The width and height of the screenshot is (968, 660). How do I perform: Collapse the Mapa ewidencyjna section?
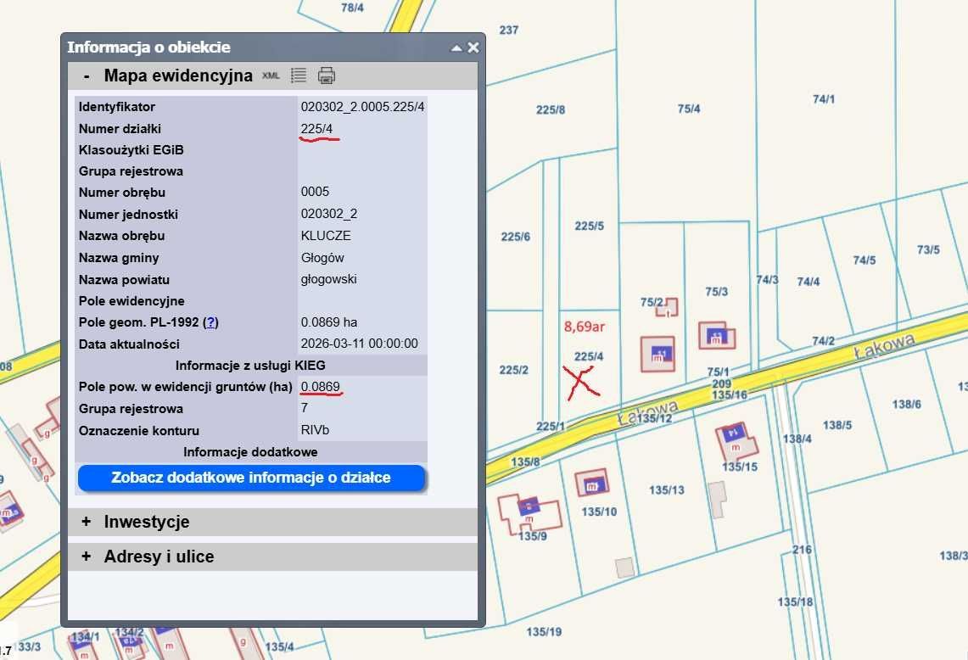coord(87,76)
